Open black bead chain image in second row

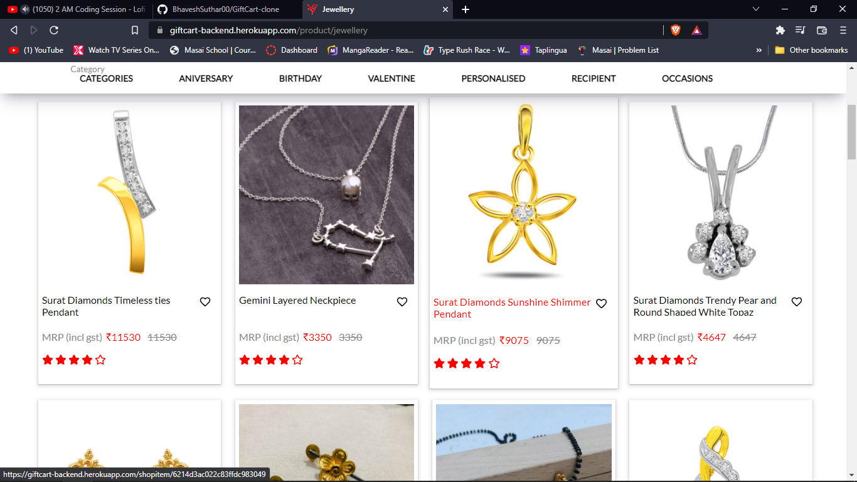(524, 442)
